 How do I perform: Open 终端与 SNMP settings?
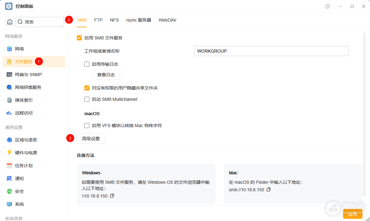pyautogui.click(x=34, y=75)
